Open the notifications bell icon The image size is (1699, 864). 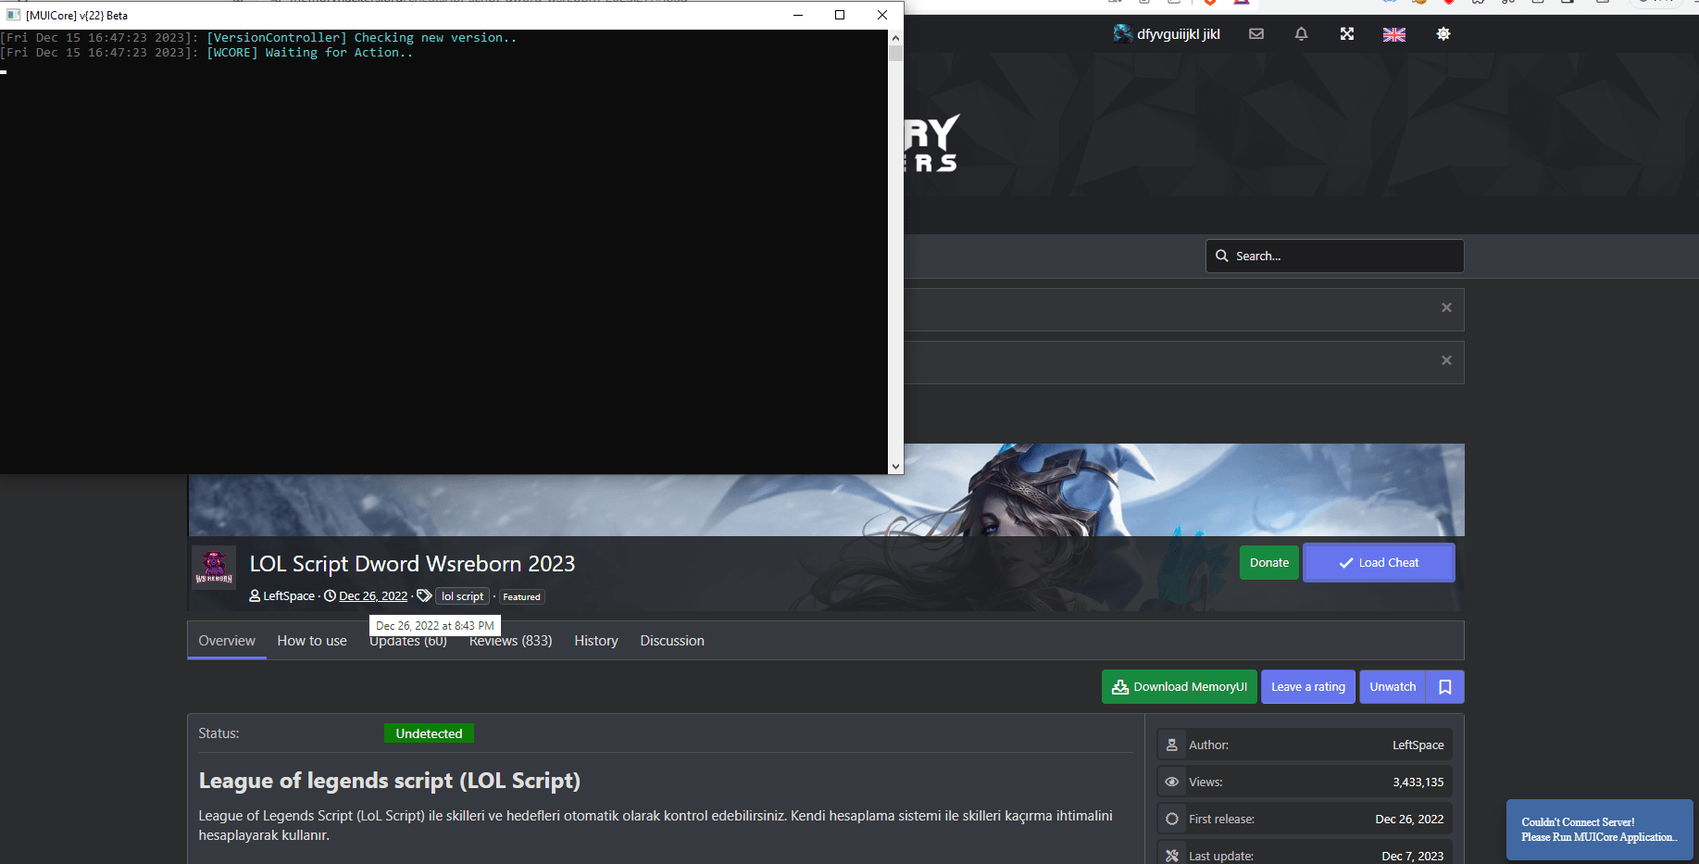pyautogui.click(x=1301, y=34)
